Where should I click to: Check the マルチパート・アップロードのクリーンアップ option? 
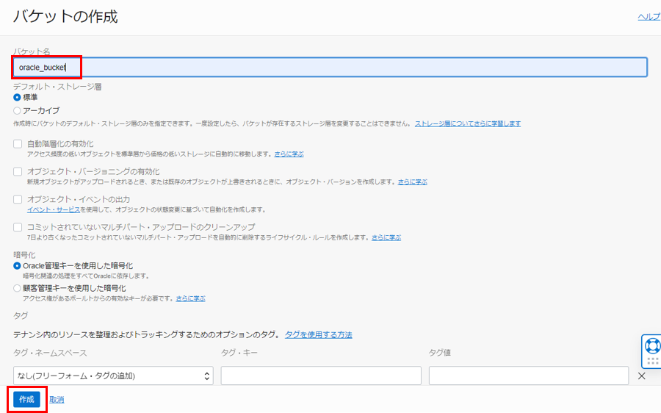click(x=18, y=227)
